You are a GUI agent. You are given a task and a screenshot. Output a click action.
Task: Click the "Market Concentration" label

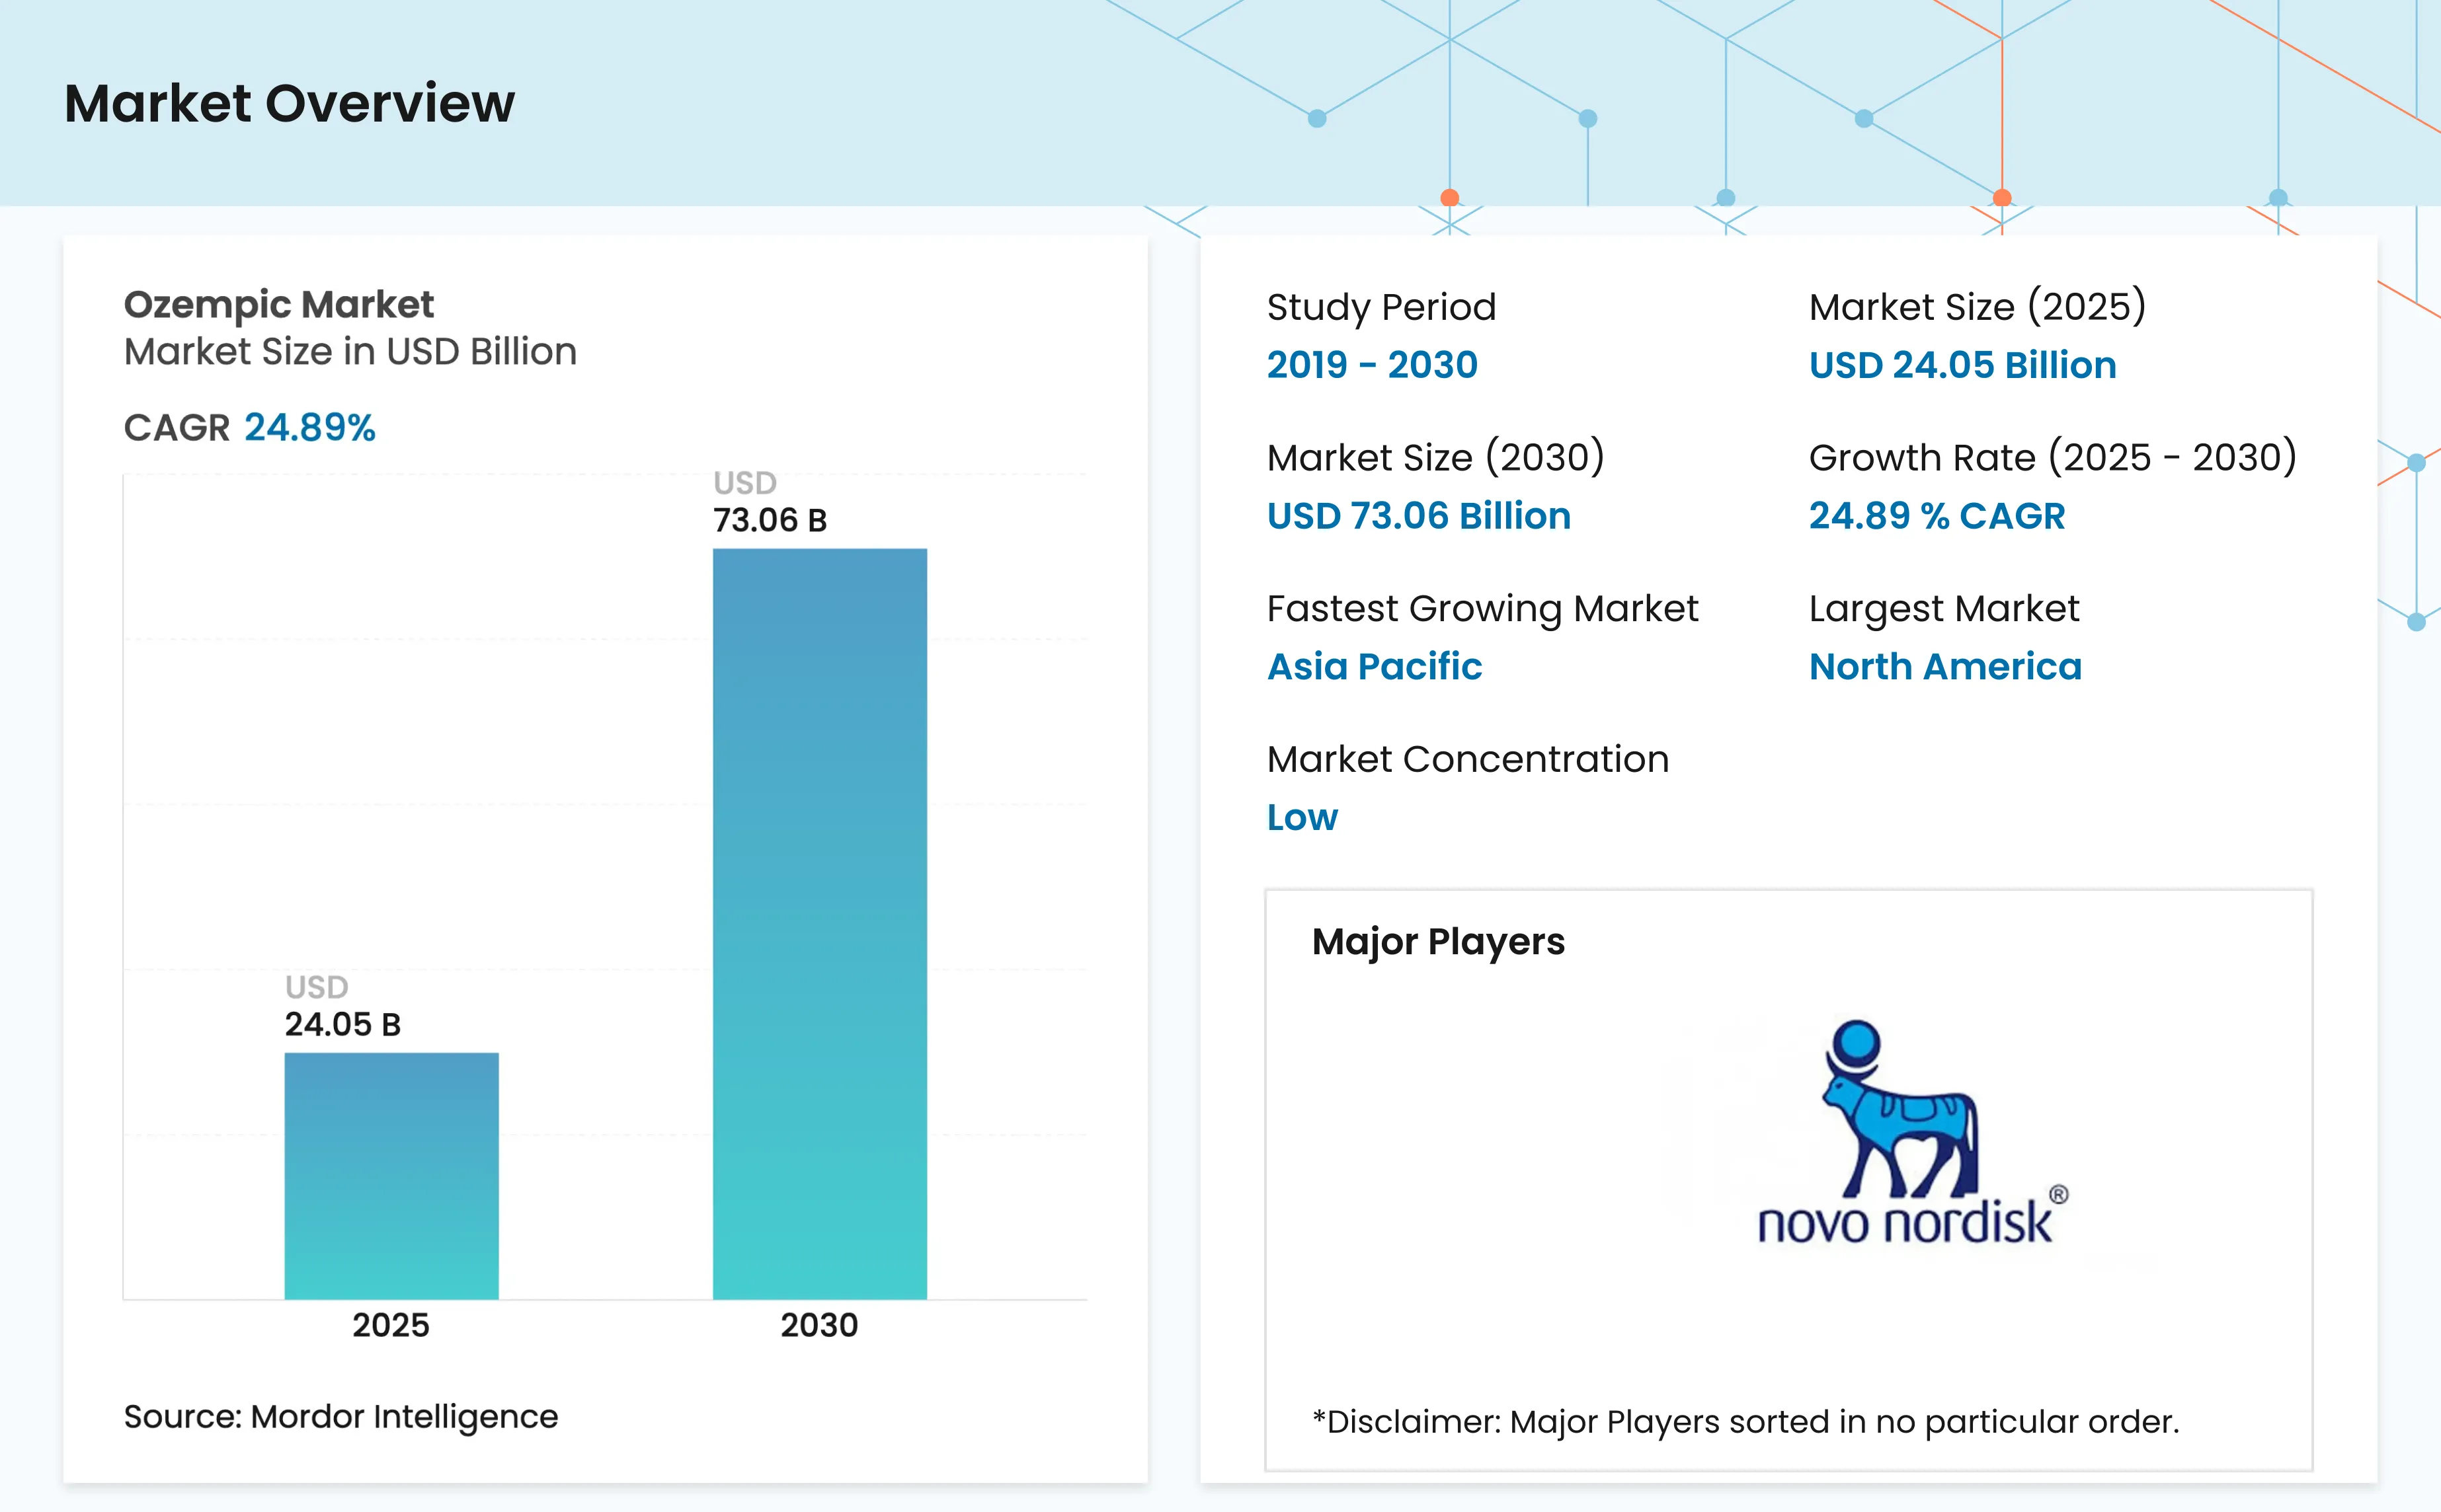pyautogui.click(x=1468, y=760)
